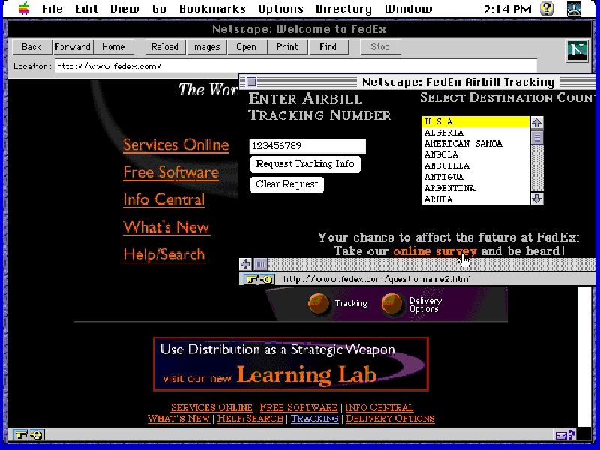Screen dimensions: 600x450
Task: Click the Learning Lab banner
Action: [x=291, y=364]
